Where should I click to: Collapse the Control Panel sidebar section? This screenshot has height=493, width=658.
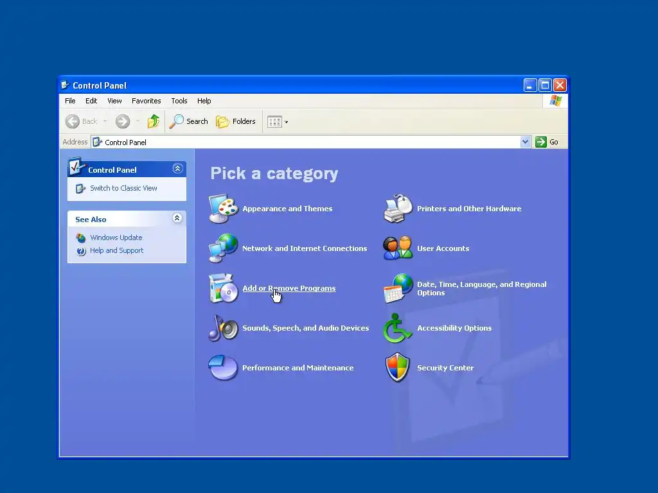click(x=177, y=169)
